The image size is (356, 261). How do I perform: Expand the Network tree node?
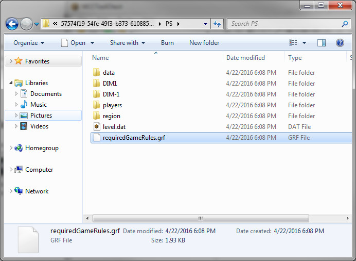pos(11,191)
